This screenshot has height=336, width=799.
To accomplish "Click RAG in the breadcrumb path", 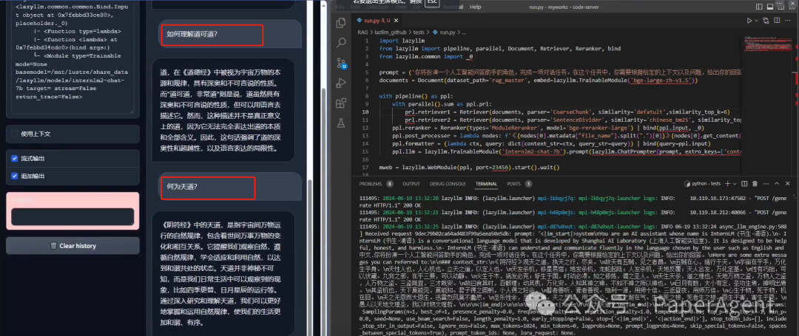I will coord(363,32).
